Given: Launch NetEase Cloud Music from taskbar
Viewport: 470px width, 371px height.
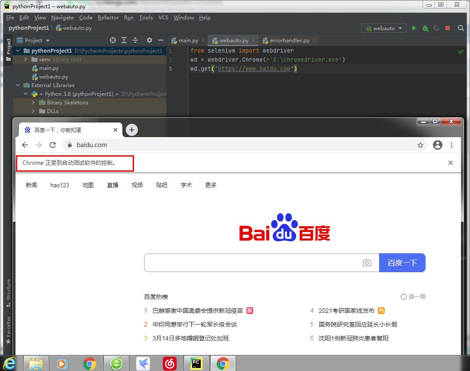Looking at the screenshot, I should coord(170,364).
